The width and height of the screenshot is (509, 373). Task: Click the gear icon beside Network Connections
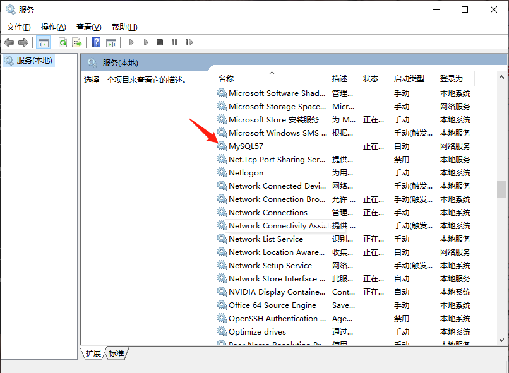pyautogui.click(x=222, y=213)
